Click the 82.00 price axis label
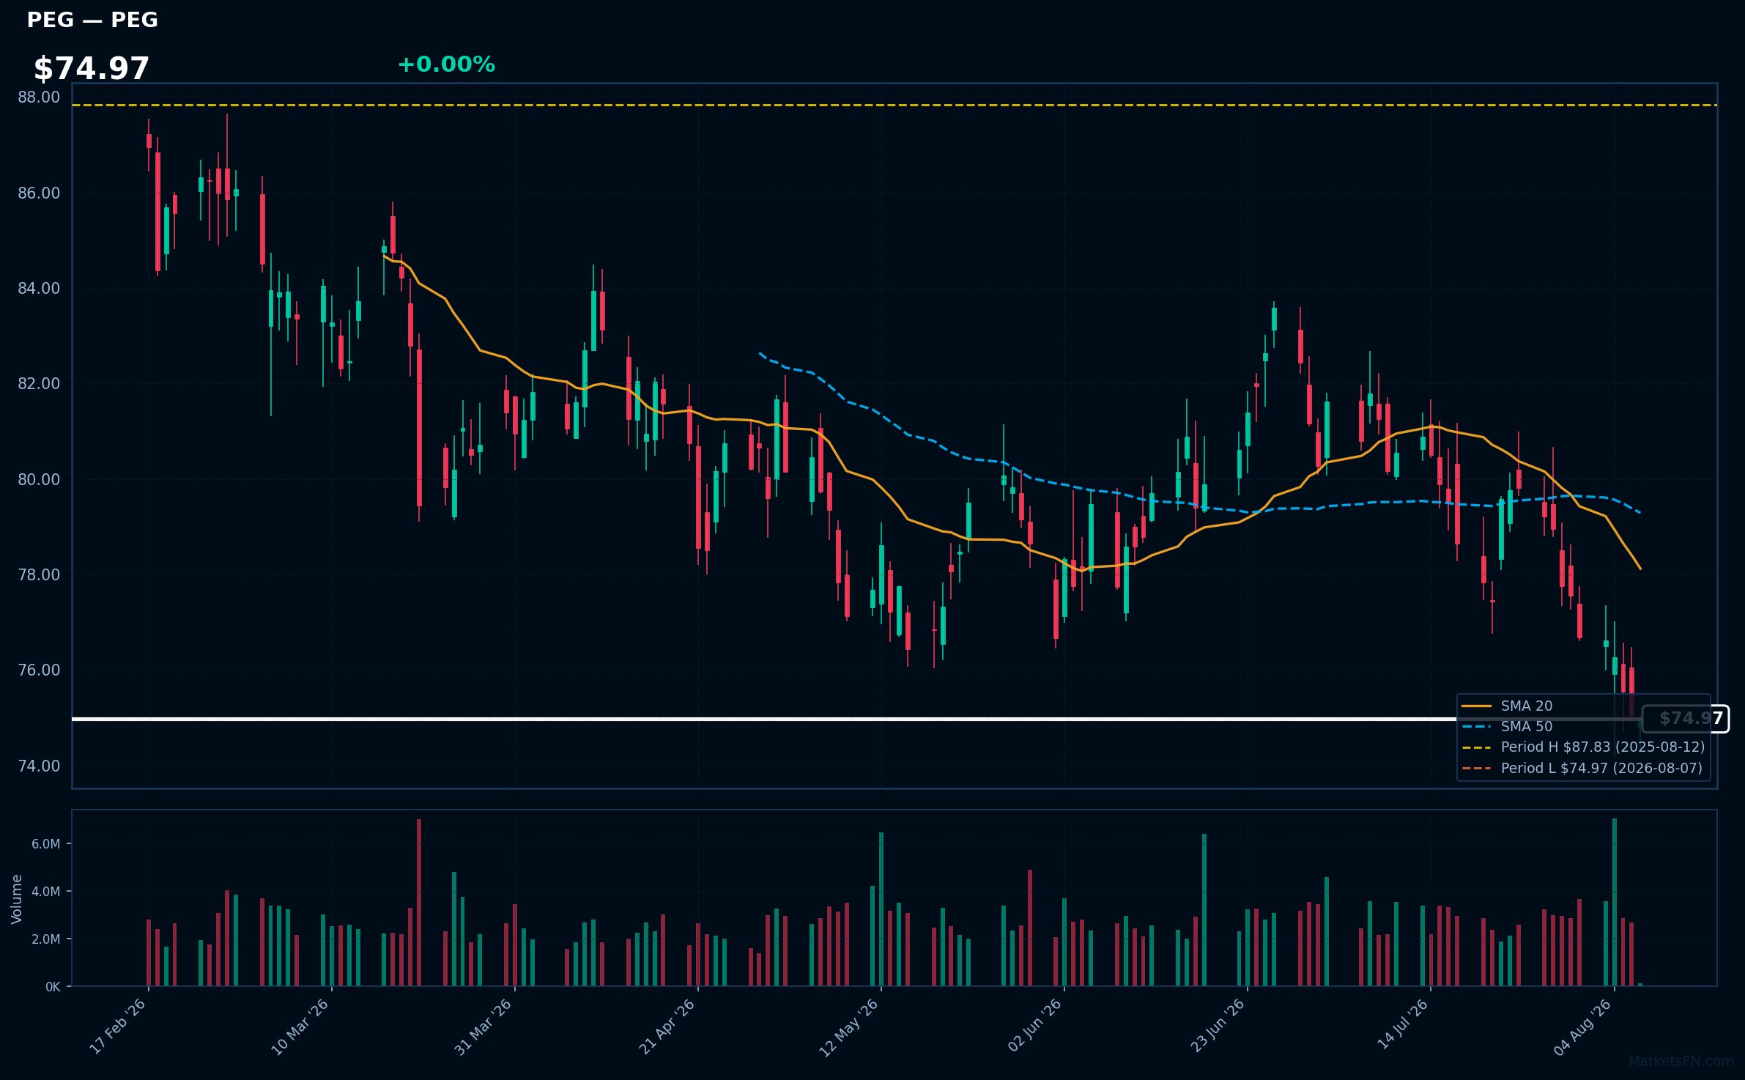The image size is (1745, 1080). click(39, 384)
